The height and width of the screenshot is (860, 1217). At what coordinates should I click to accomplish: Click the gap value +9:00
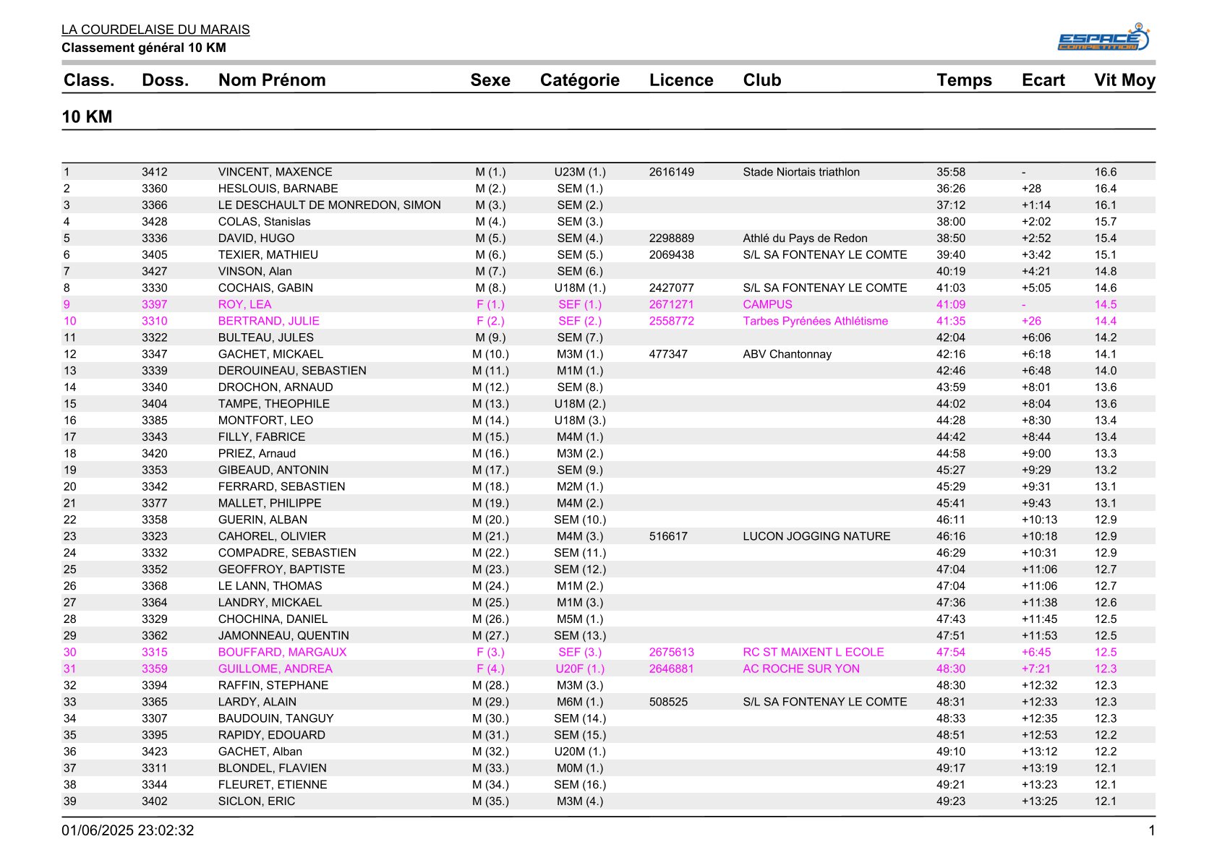click(1036, 455)
